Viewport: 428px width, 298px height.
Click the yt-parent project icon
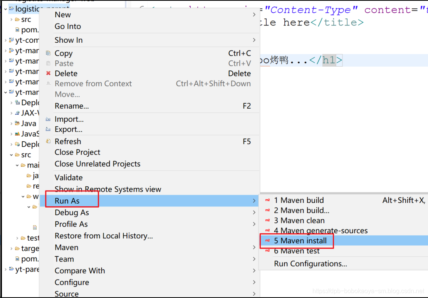click(x=11, y=269)
